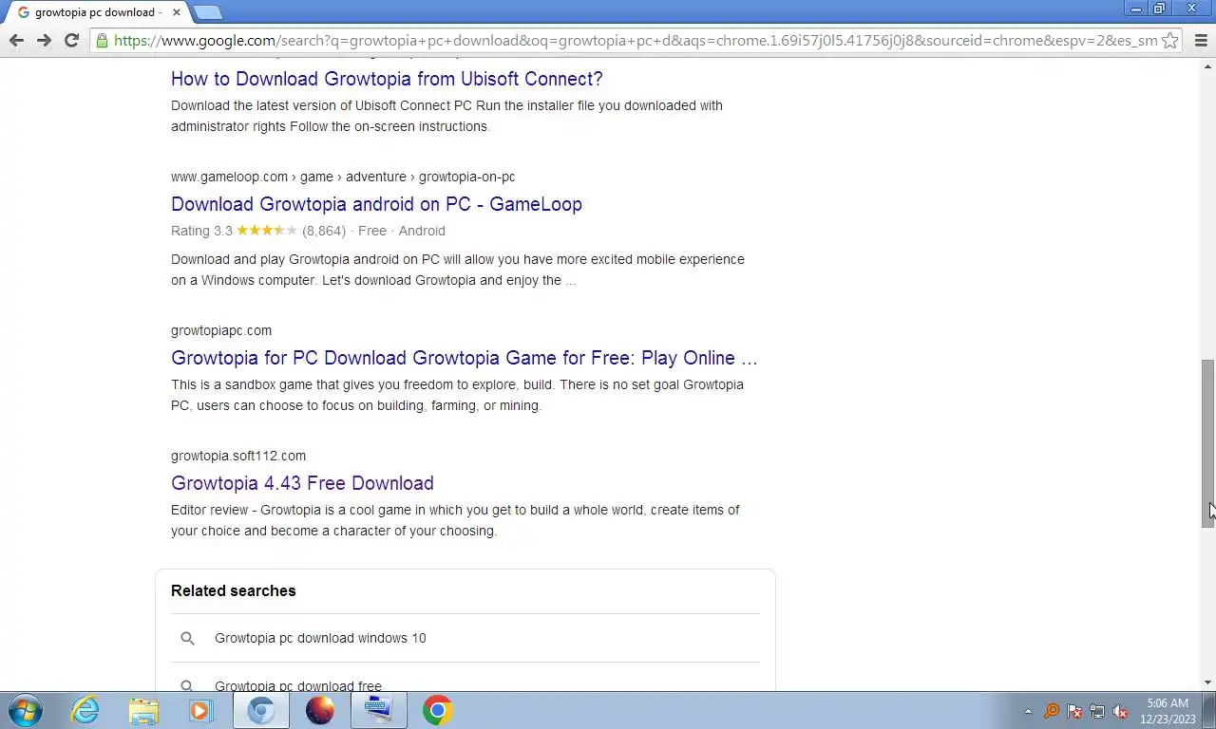The image size is (1216, 729).
Task: Open the network tray icon
Action: click(x=1097, y=711)
